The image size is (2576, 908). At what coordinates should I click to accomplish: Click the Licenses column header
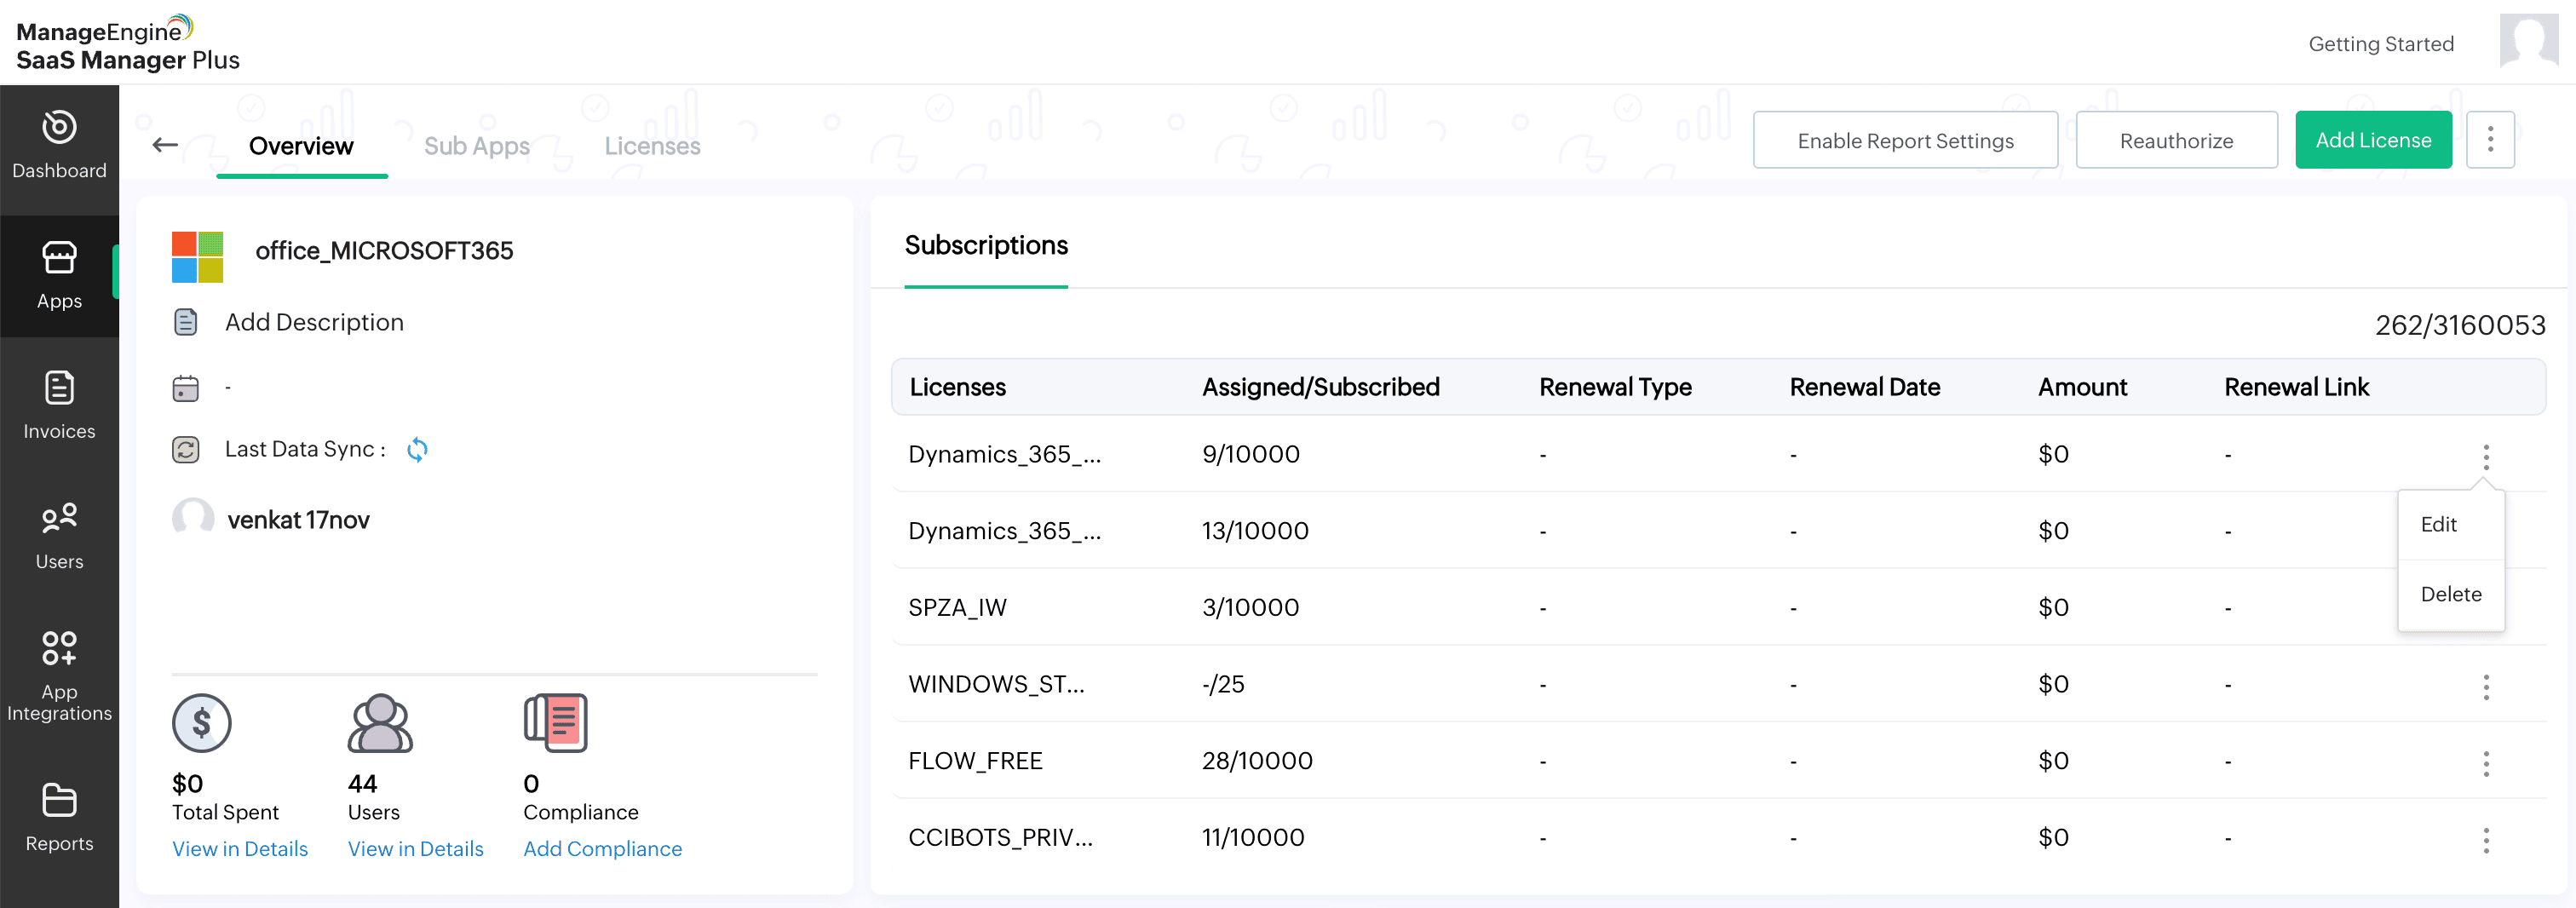(x=958, y=387)
